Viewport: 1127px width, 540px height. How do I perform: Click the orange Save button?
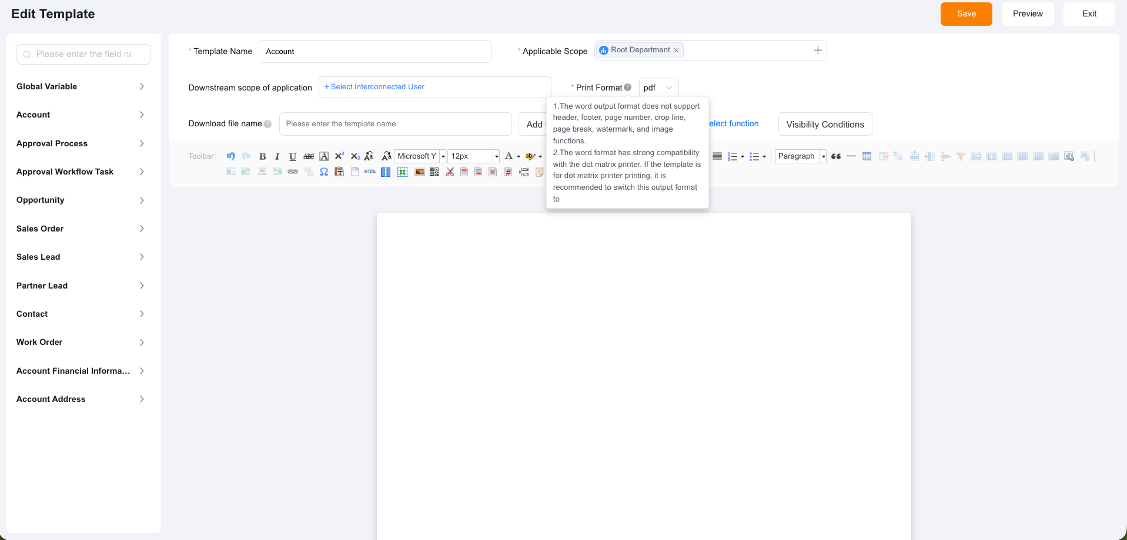(966, 14)
